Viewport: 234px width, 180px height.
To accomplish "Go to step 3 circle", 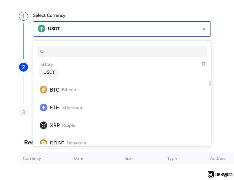I will click(x=23, y=112).
